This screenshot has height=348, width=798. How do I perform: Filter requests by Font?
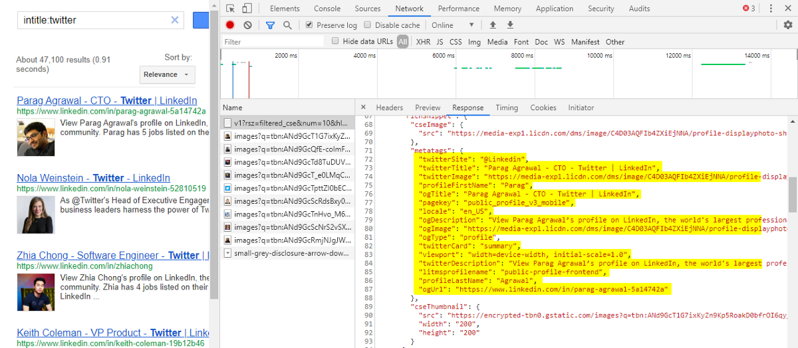521,42
